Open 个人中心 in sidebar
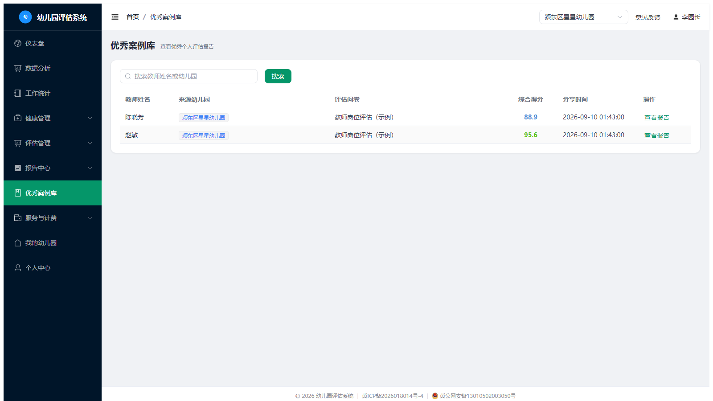Screen dimensions: 713x401 (53, 268)
